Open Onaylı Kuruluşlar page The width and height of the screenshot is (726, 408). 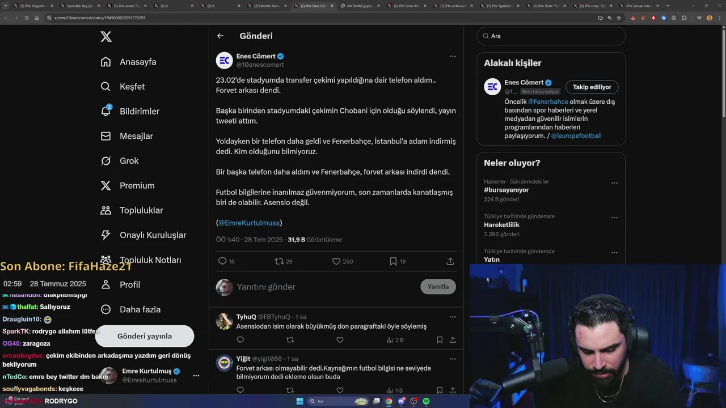pyautogui.click(x=143, y=235)
